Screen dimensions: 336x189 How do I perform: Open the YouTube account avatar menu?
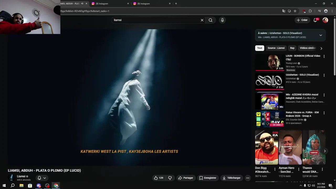pos(325,20)
